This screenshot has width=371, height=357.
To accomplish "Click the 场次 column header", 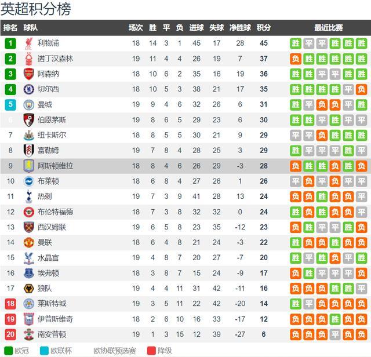I will coord(136,28).
